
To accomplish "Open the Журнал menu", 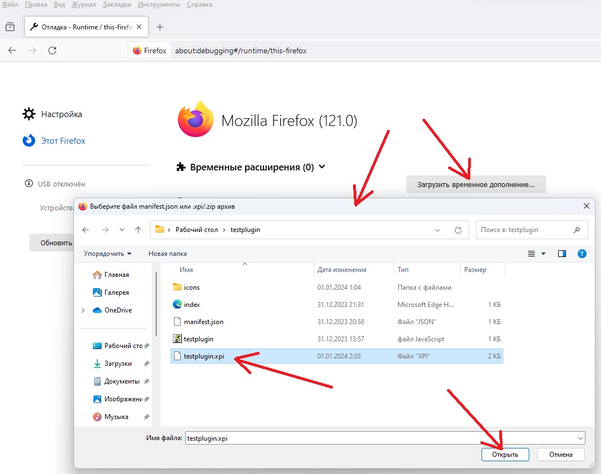I will pos(83,4).
